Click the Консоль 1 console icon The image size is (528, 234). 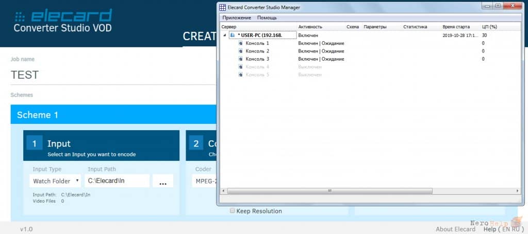click(x=240, y=43)
